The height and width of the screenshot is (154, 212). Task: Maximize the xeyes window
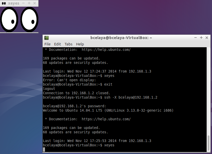[29, 3]
